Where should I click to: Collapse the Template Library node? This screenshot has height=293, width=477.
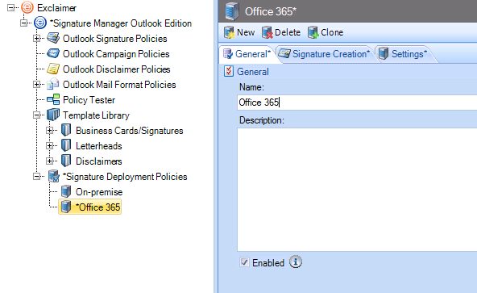[36, 115]
